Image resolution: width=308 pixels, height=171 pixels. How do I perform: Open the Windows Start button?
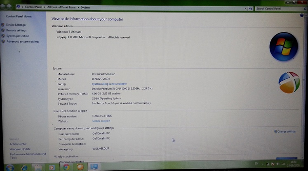[9, 168]
